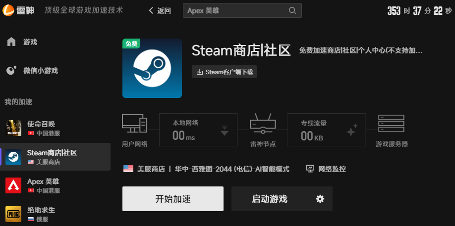Click the 雷神 logo icon
Image resolution: width=455 pixels, height=226 pixels.
(x=8, y=10)
